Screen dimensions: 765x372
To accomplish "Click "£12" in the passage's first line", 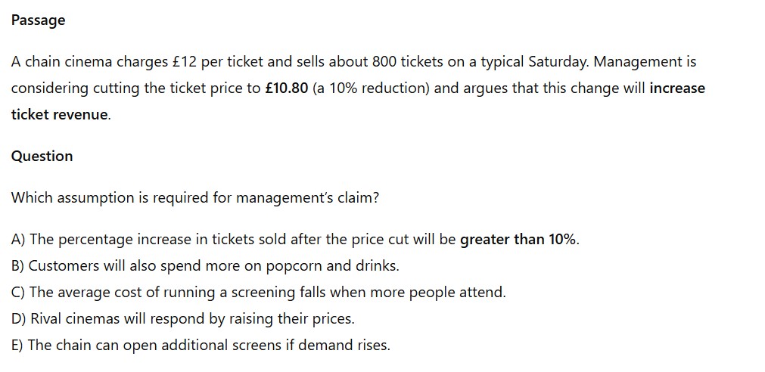I will point(182,62).
